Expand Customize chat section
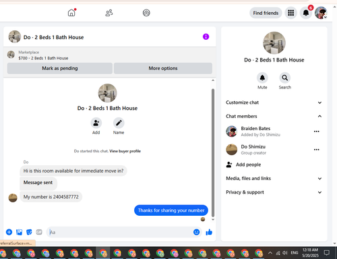This screenshot has width=337, height=259. point(274,103)
